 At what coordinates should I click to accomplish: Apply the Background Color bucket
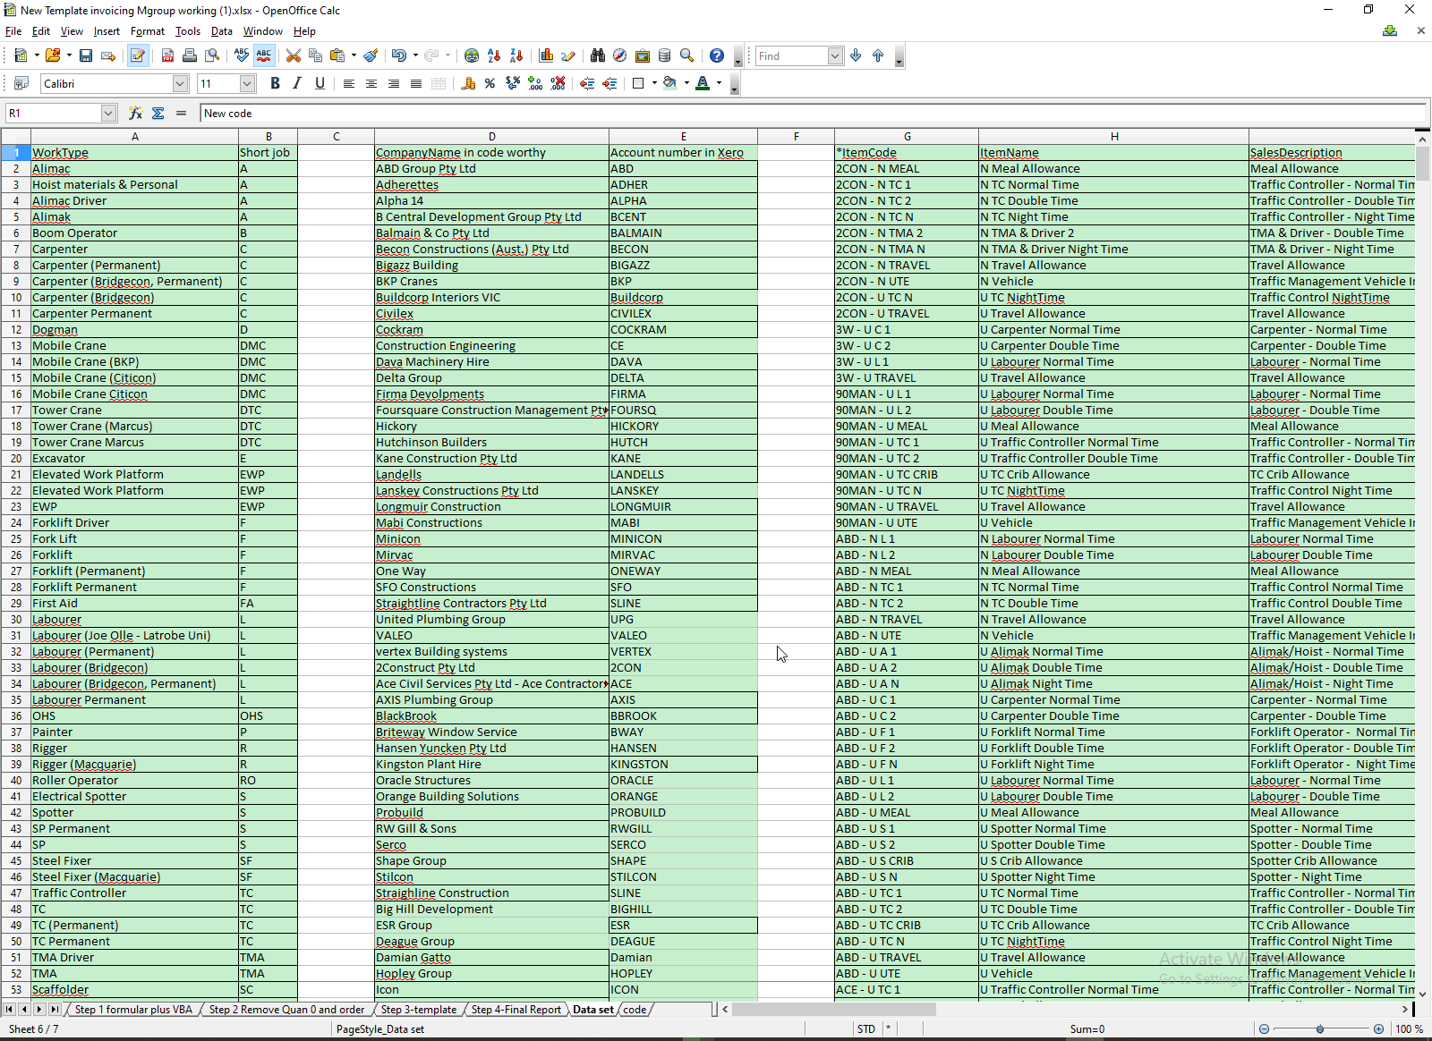coord(669,83)
